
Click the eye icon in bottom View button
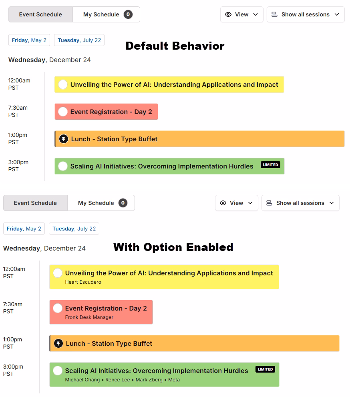click(223, 203)
